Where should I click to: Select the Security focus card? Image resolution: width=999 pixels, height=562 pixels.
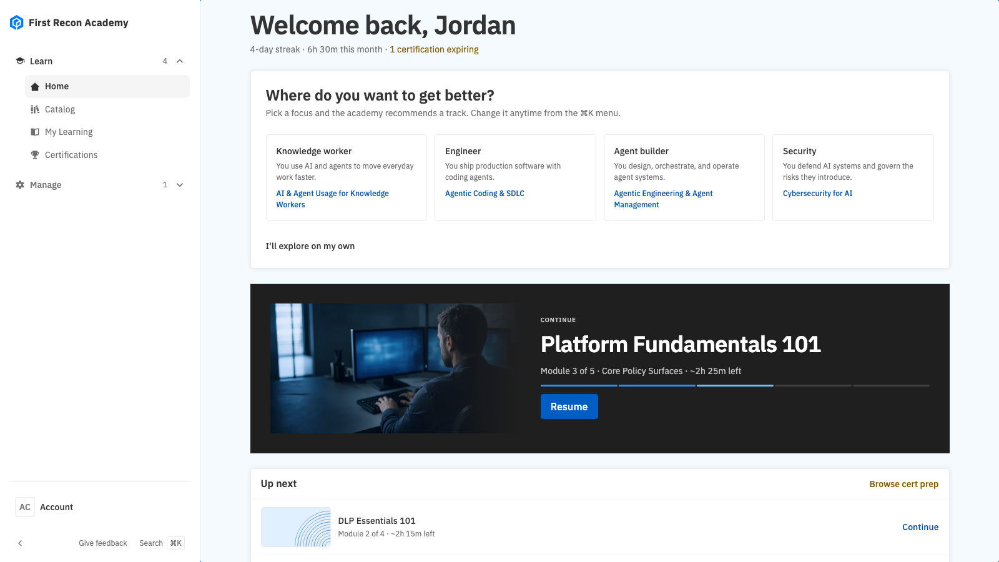[853, 177]
